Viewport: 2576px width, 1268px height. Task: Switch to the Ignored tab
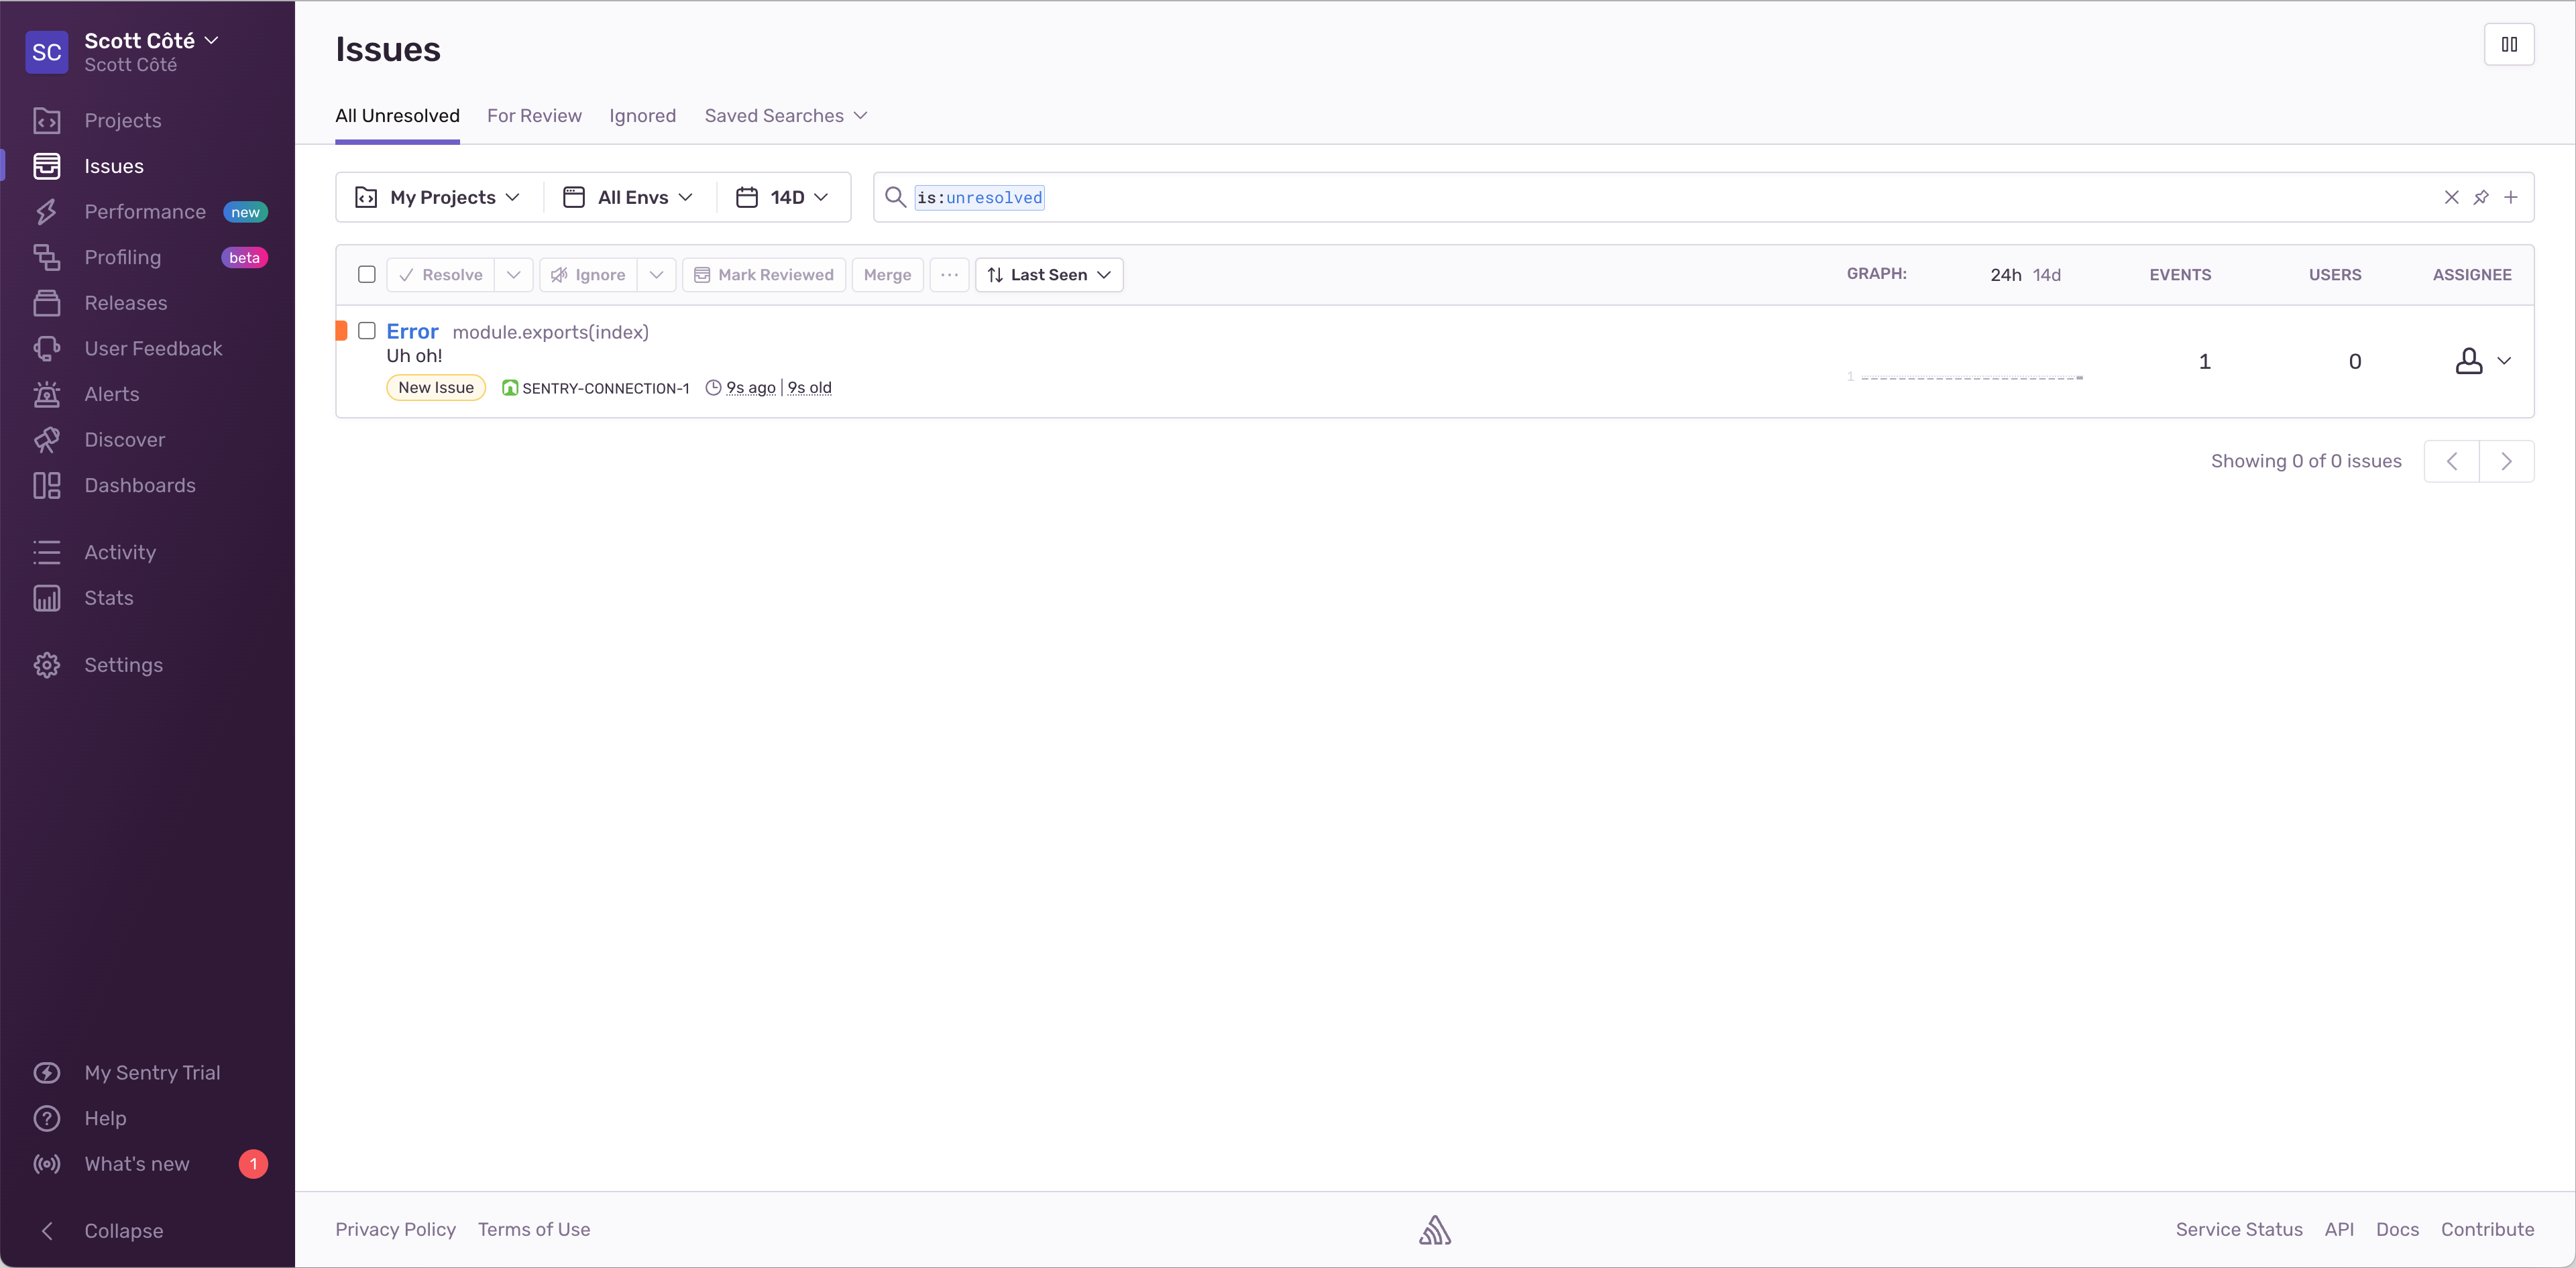point(642,116)
